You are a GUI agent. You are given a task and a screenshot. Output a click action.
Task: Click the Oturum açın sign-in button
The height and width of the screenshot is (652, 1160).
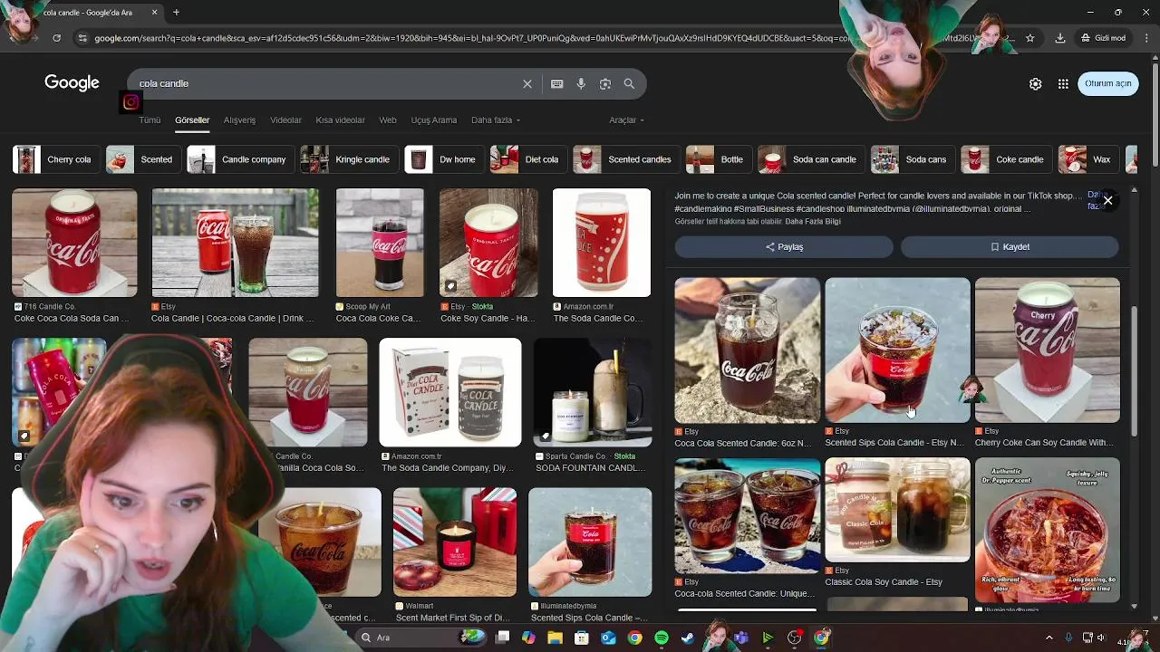(x=1108, y=83)
